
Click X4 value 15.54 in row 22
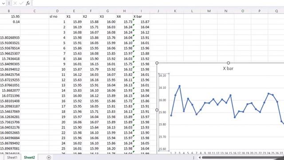pyautogui.click(x=124, y=132)
